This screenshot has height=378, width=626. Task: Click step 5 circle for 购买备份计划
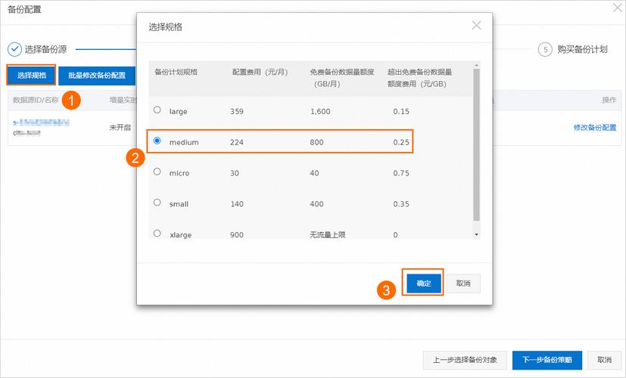pos(545,50)
